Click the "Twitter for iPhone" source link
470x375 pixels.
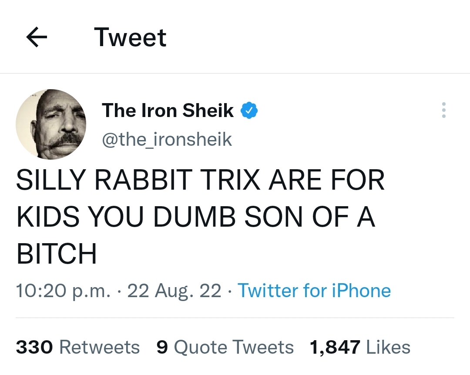click(x=314, y=290)
